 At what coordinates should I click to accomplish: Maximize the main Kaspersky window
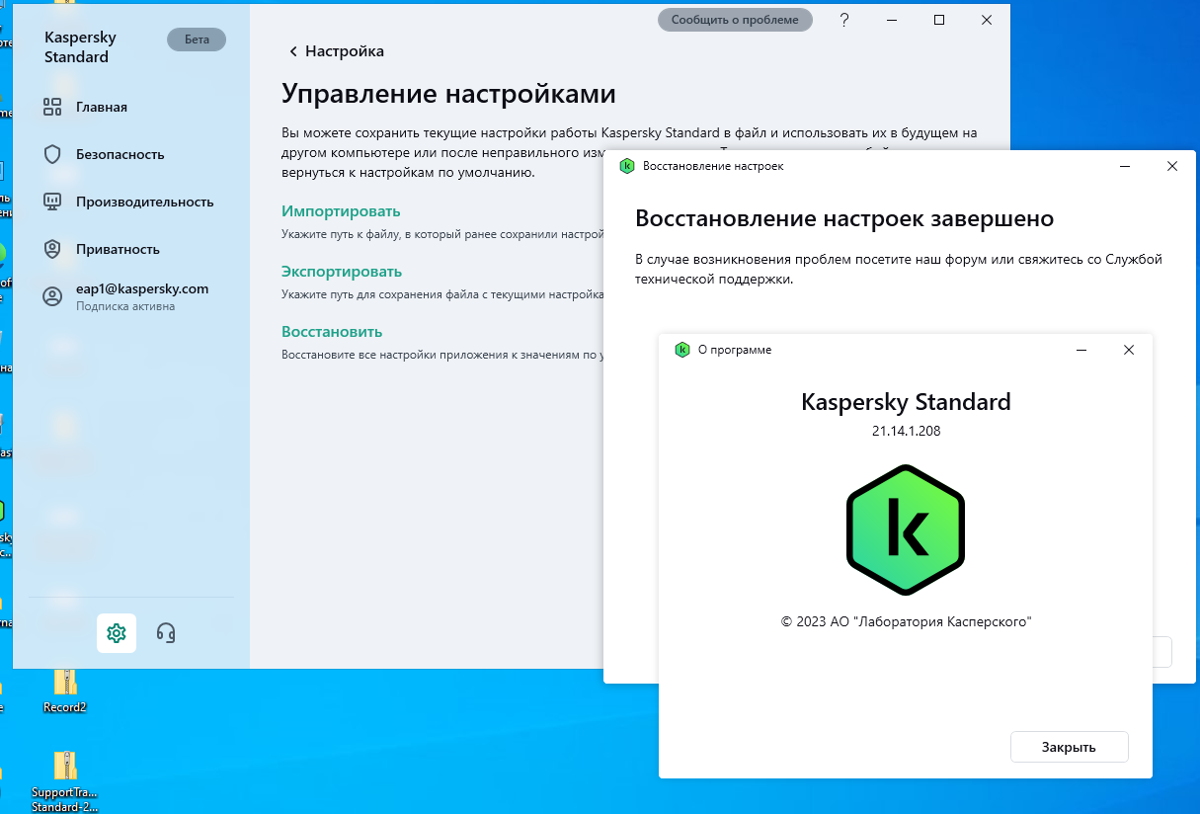point(939,20)
